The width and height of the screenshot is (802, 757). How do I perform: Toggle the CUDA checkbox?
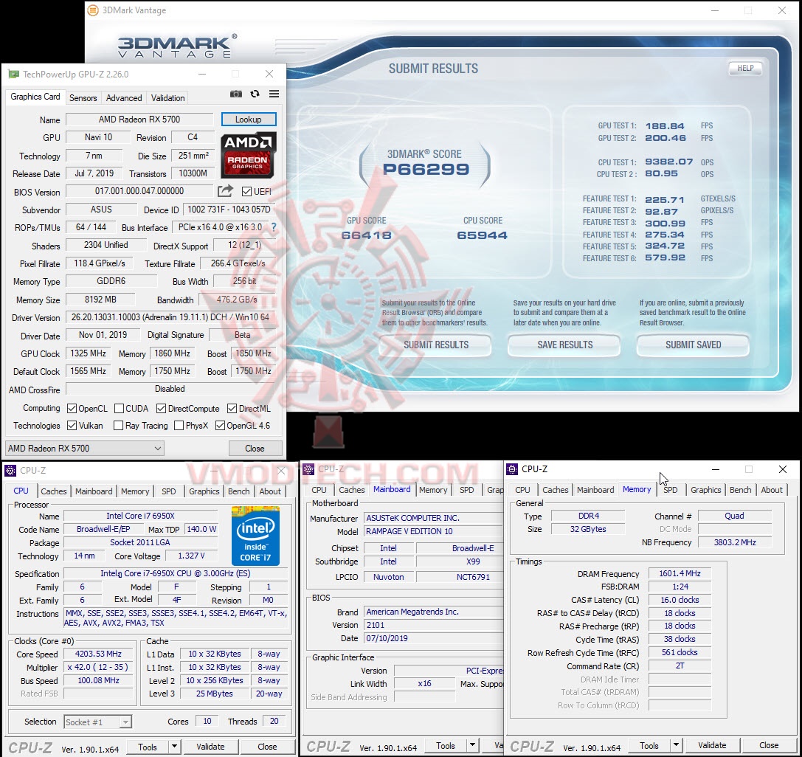(x=120, y=409)
